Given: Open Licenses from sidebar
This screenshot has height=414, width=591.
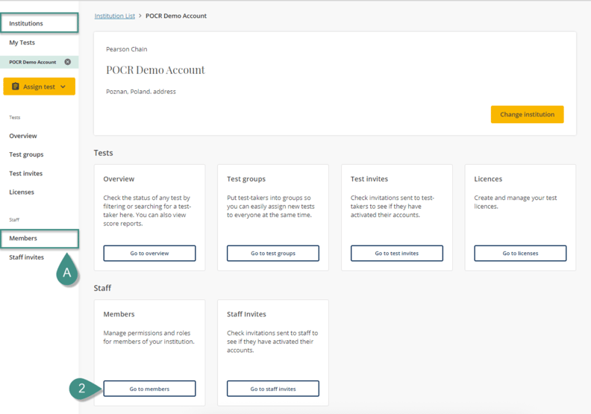Looking at the screenshot, I should pos(22,192).
